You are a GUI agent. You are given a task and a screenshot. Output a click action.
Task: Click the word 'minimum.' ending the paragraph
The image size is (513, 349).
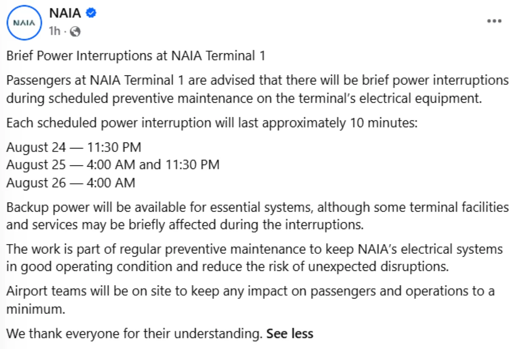36,308
